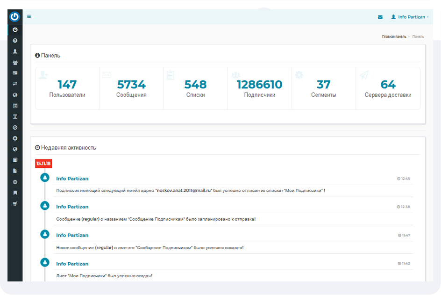Click the ban circle icon in the sidebar
Screen dimensions: 441x295
pyautogui.click(x=15, y=127)
